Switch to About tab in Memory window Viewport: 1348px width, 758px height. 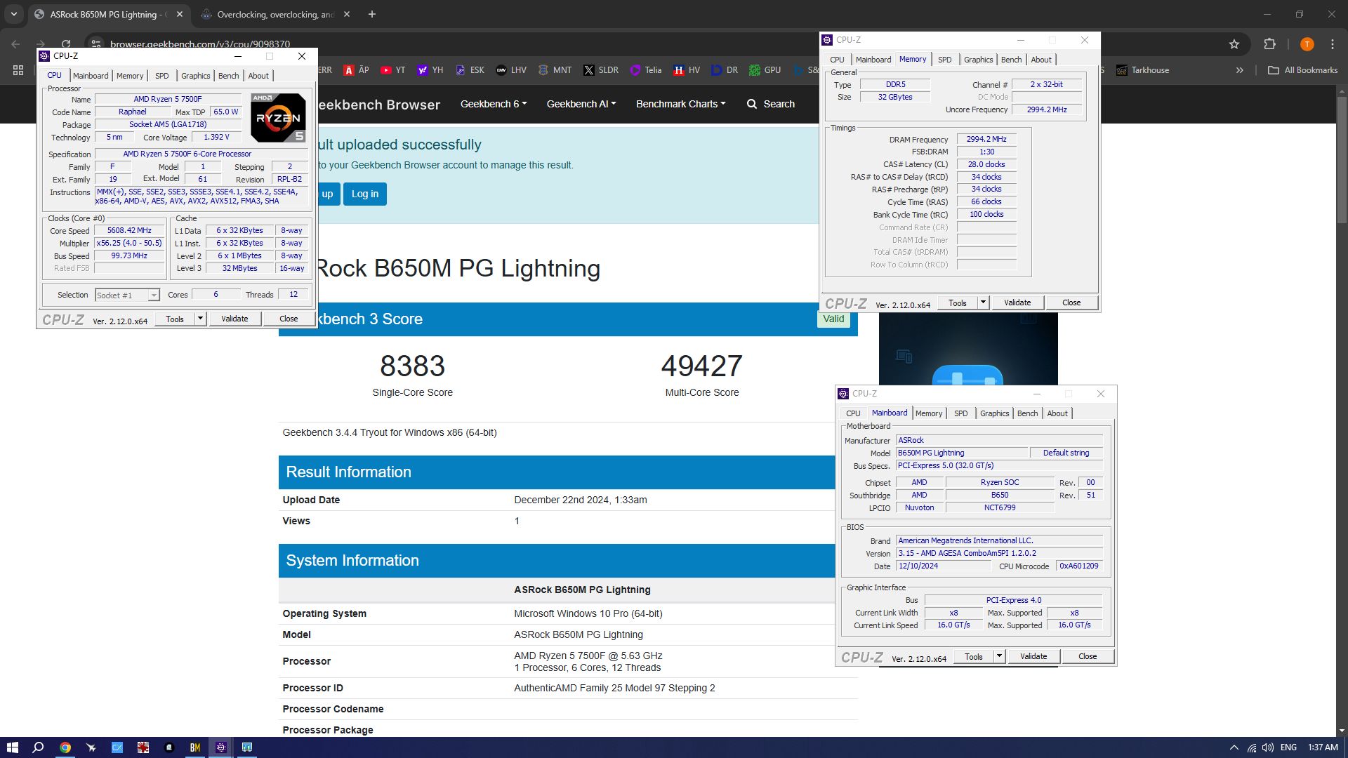[1041, 60]
